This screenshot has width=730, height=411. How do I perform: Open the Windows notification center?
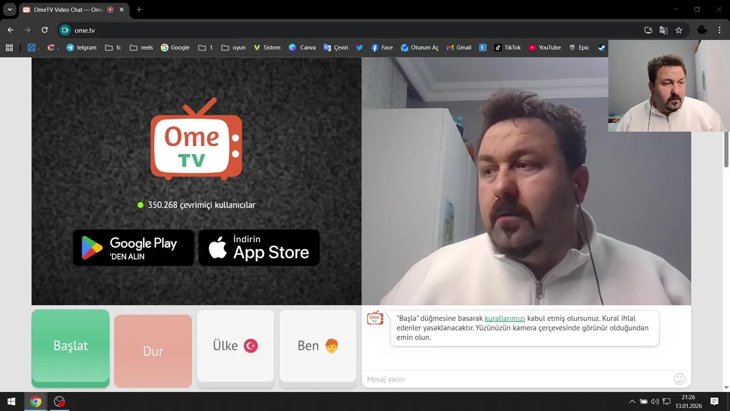coord(714,402)
